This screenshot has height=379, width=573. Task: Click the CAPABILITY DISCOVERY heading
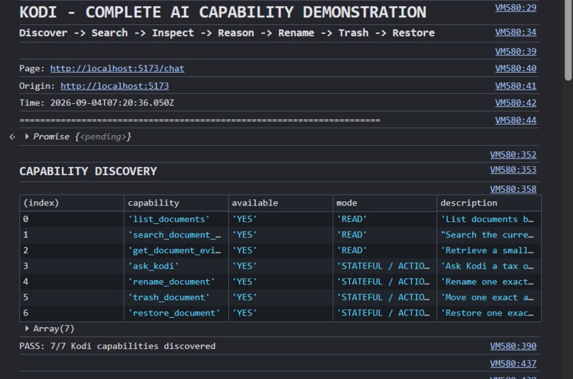coord(88,171)
